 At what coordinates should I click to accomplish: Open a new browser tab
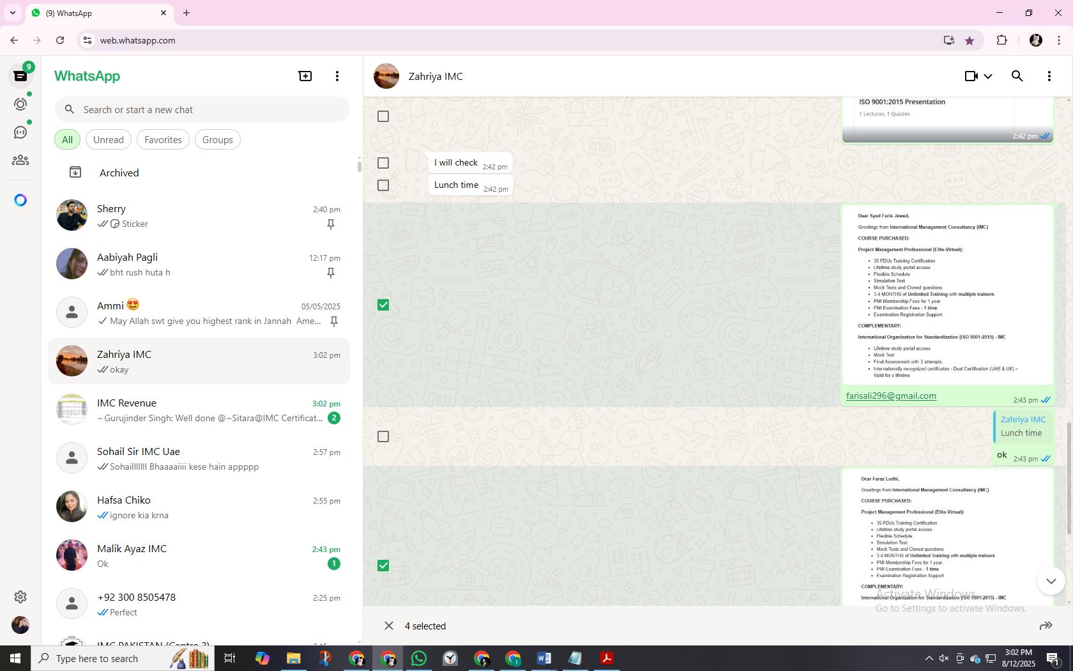point(186,13)
